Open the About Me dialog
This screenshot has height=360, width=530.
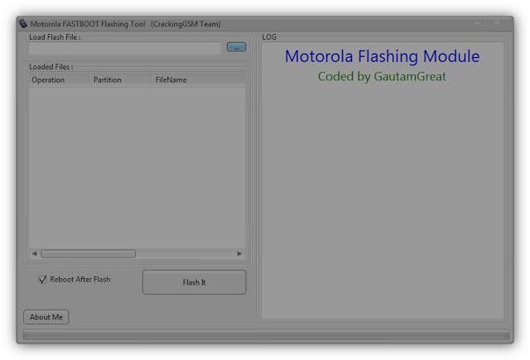coord(46,317)
